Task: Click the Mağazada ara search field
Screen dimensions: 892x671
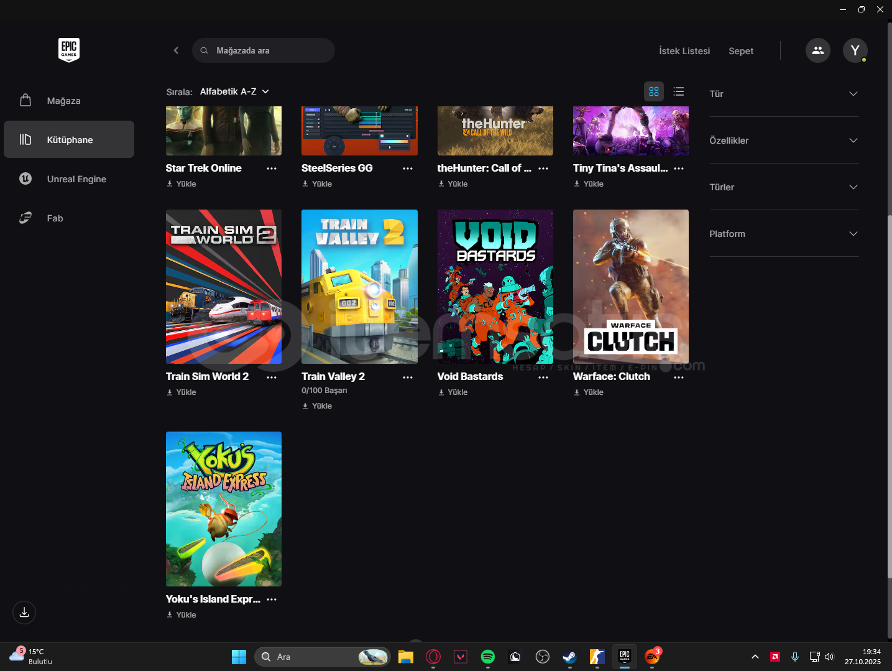Action: coord(267,50)
